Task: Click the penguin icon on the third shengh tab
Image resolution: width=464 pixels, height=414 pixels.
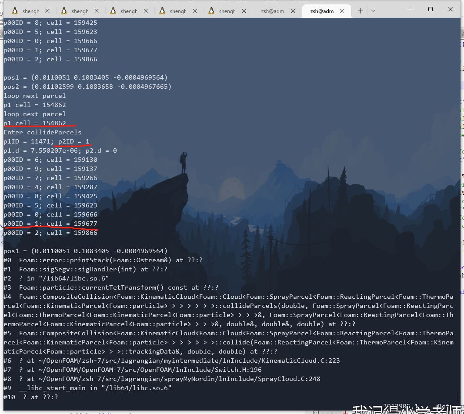Action: pyautogui.click(x=113, y=11)
